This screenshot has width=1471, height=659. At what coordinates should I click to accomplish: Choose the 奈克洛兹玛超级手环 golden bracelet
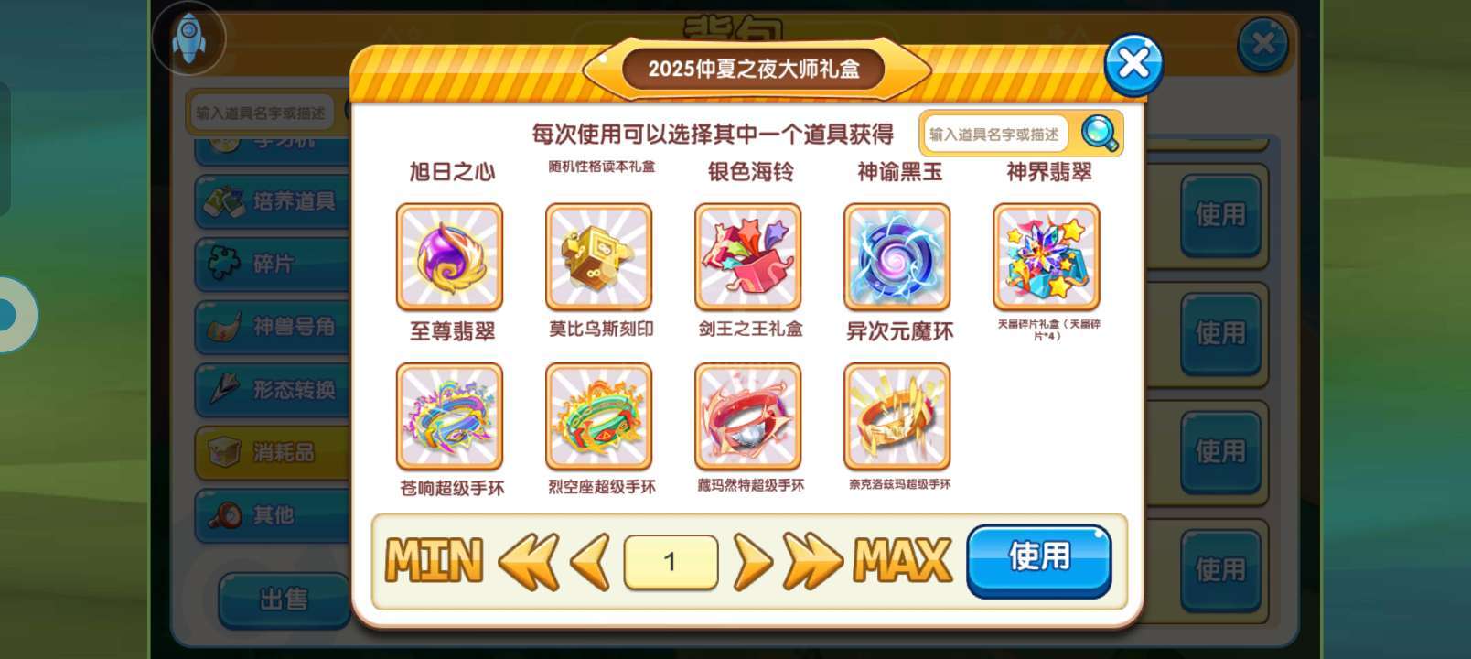[x=897, y=416]
